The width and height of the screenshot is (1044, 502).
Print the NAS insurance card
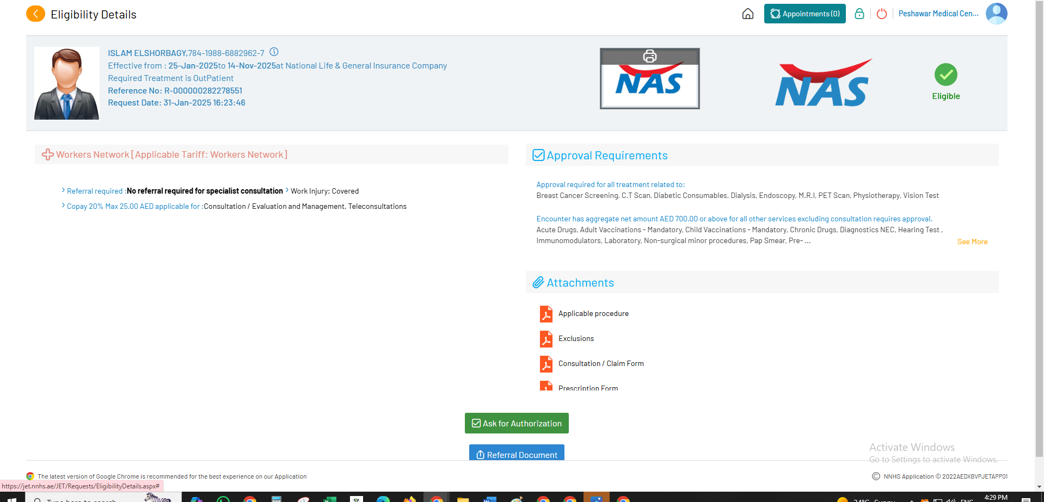pyautogui.click(x=650, y=56)
